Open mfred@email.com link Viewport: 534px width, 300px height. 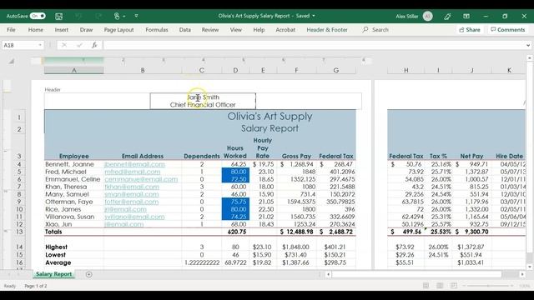[x=133, y=172]
